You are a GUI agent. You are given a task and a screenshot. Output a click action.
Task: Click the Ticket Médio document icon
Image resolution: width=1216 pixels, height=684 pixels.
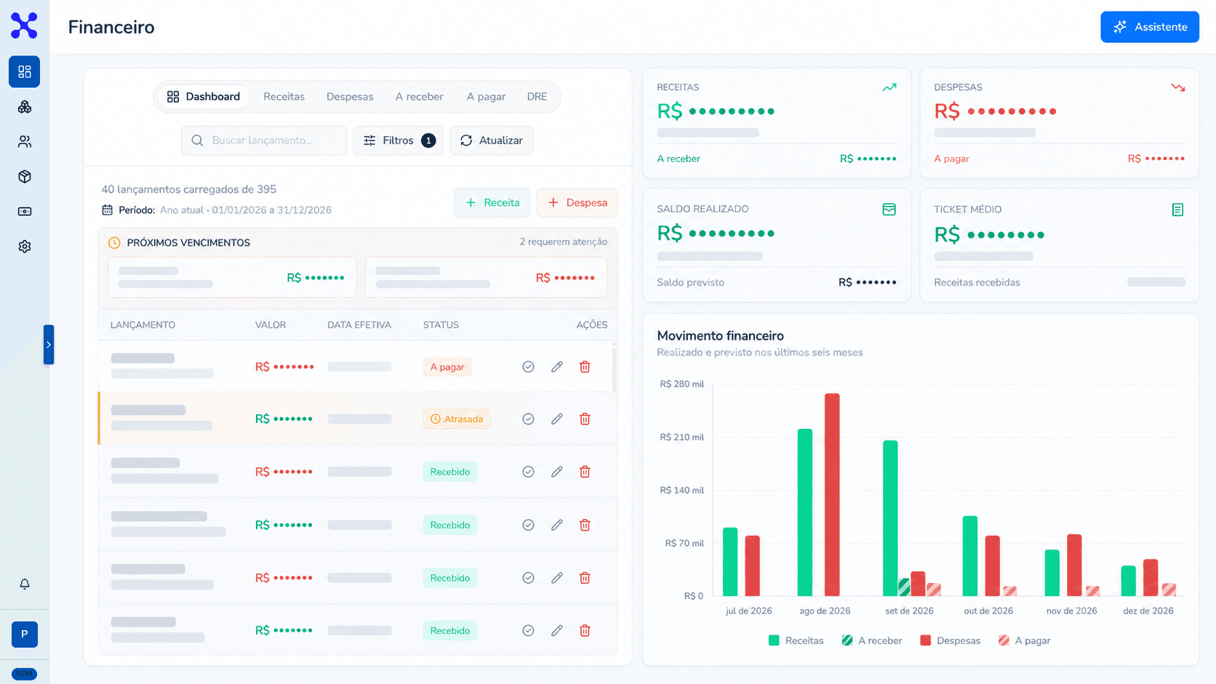tap(1177, 209)
